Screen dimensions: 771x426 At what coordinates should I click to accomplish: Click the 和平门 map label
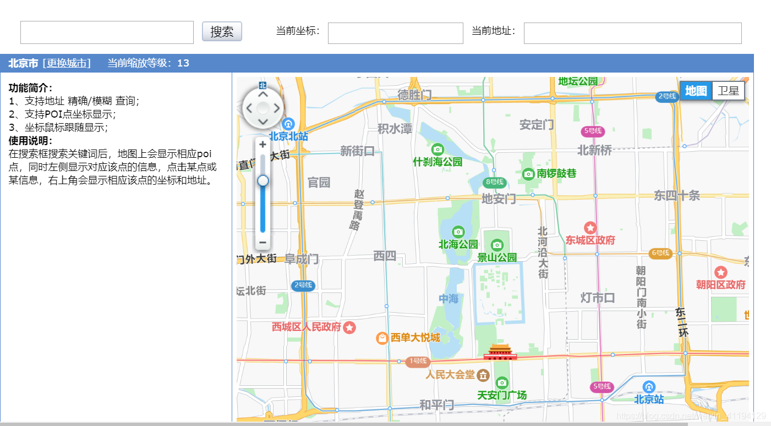[436, 405]
